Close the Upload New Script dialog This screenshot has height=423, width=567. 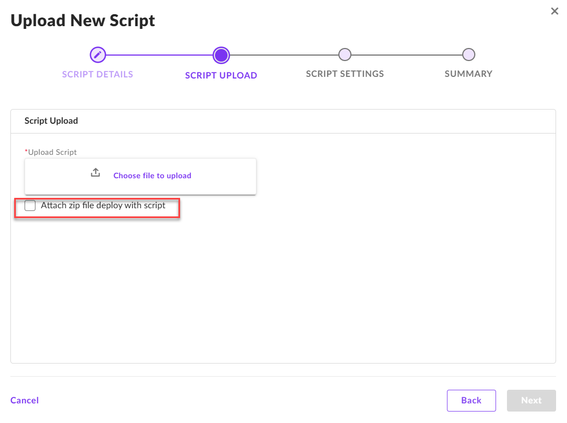pos(554,11)
